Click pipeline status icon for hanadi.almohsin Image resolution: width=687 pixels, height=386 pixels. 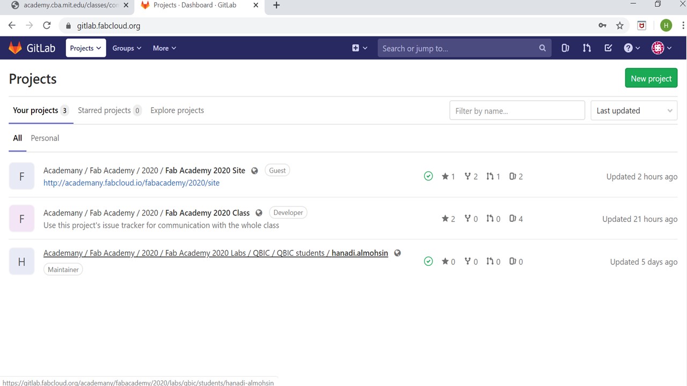pyautogui.click(x=428, y=261)
